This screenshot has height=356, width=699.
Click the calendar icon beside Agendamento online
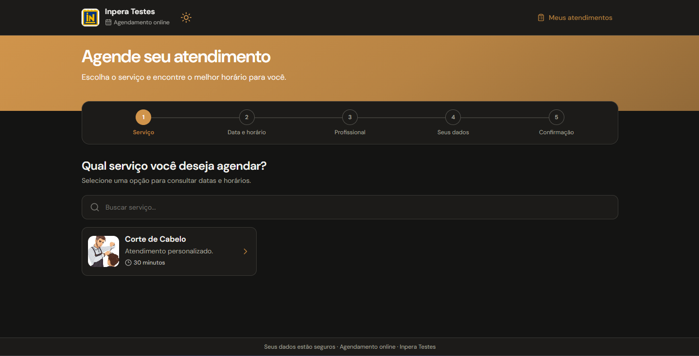click(x=108, y=22)
